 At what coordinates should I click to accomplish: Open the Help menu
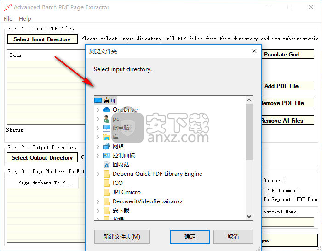(25, 19)
